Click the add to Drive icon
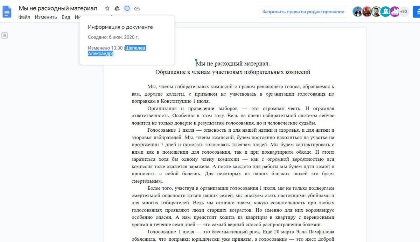 pyautogui.click(x=117, y=8)
